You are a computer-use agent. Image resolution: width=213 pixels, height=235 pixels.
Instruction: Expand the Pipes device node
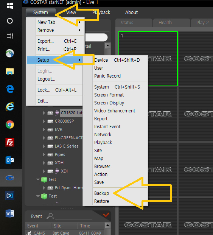44,154
